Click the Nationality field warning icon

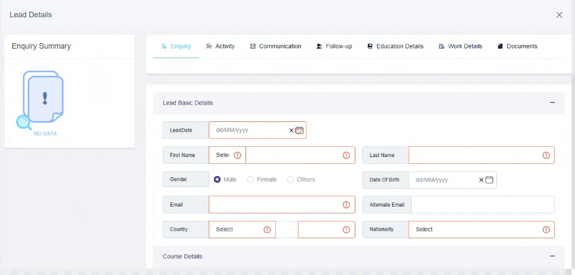[x=546, y=230]
